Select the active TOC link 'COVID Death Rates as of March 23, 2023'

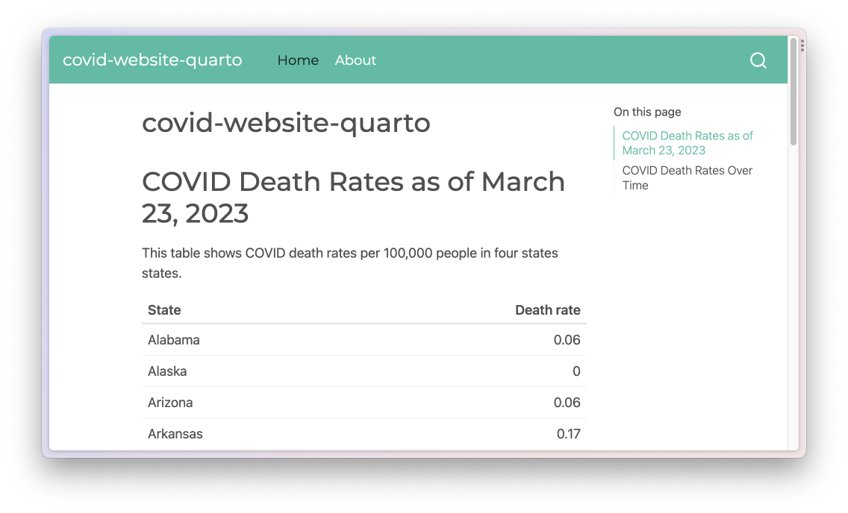tap(687, 142)
